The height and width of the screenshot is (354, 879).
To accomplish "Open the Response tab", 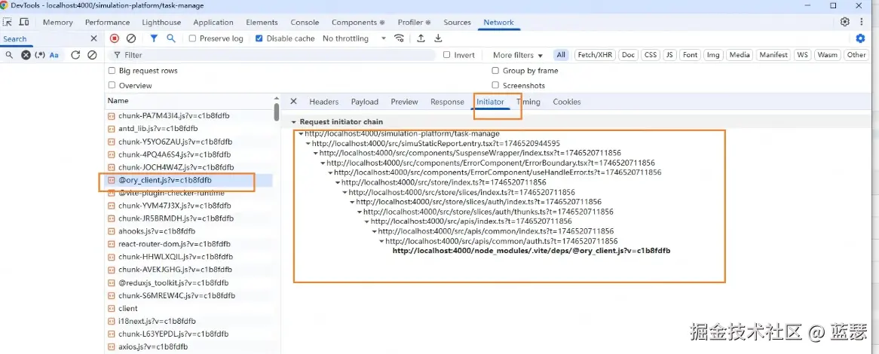I will click(447, 102).
